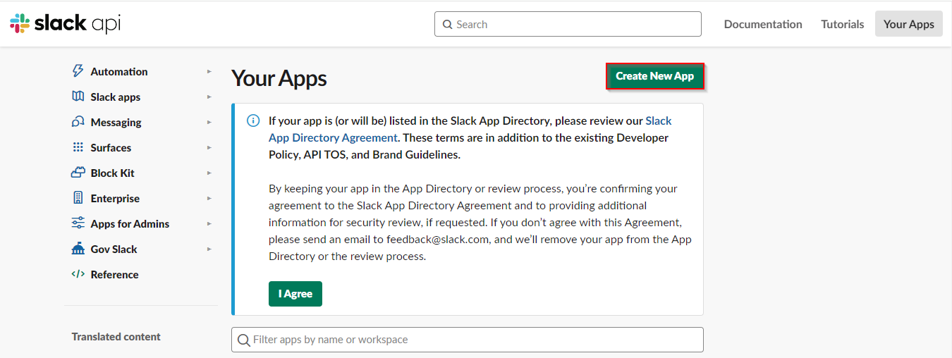The image size is (952, 358).
Task: Click the Gov Slack government building icon
Action: [x=78, y=249]
